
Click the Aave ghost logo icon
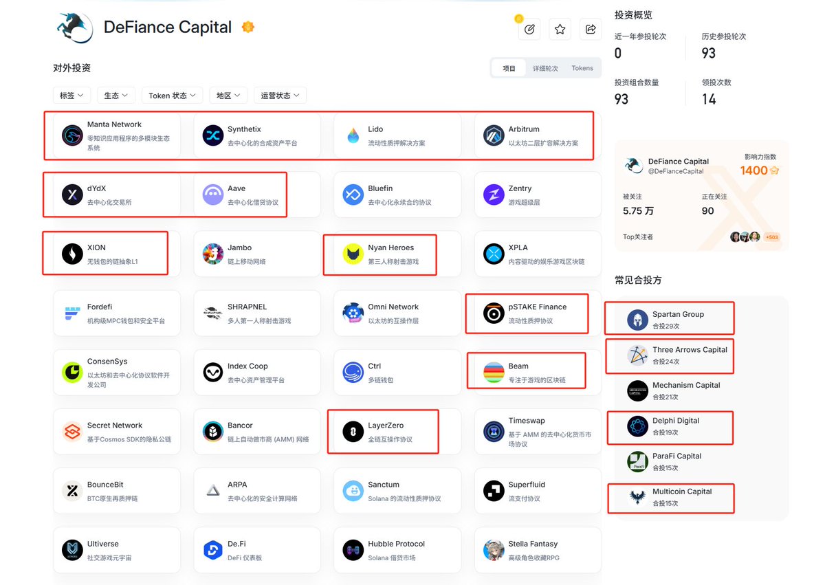213,195
